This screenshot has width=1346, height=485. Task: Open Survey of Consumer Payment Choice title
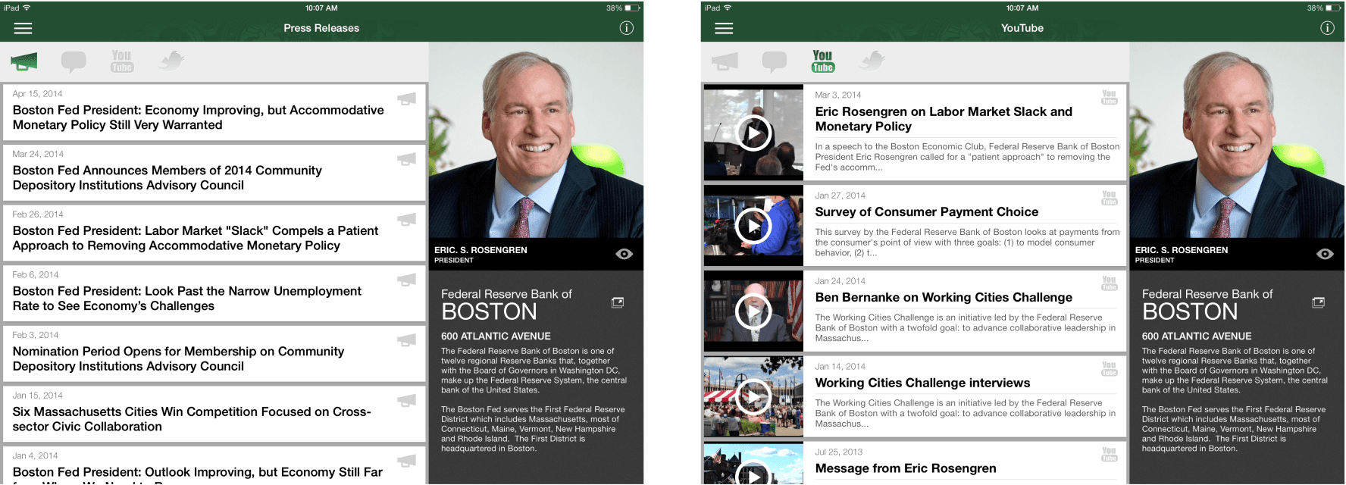pos(927,212)
